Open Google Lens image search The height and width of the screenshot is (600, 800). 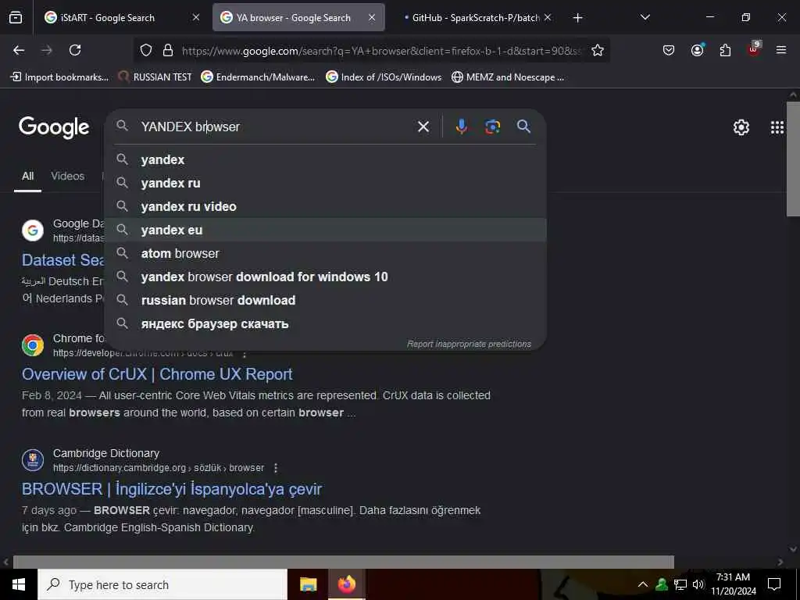(492, 127)
